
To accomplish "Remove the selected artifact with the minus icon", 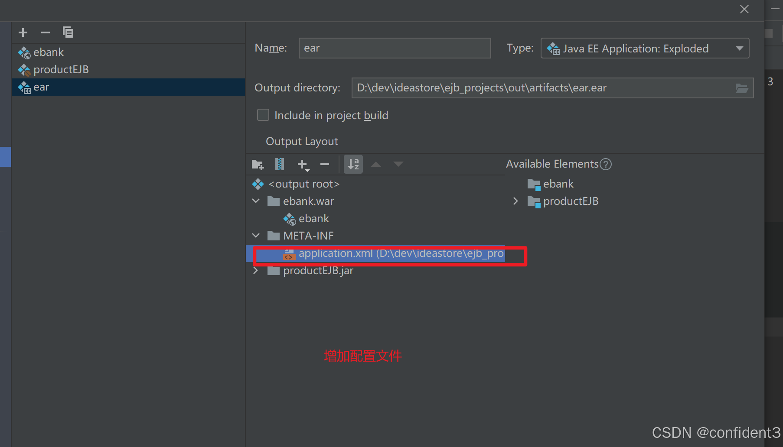I will [46, 32].
